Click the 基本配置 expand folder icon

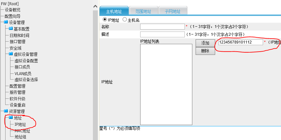coord(11,28)
